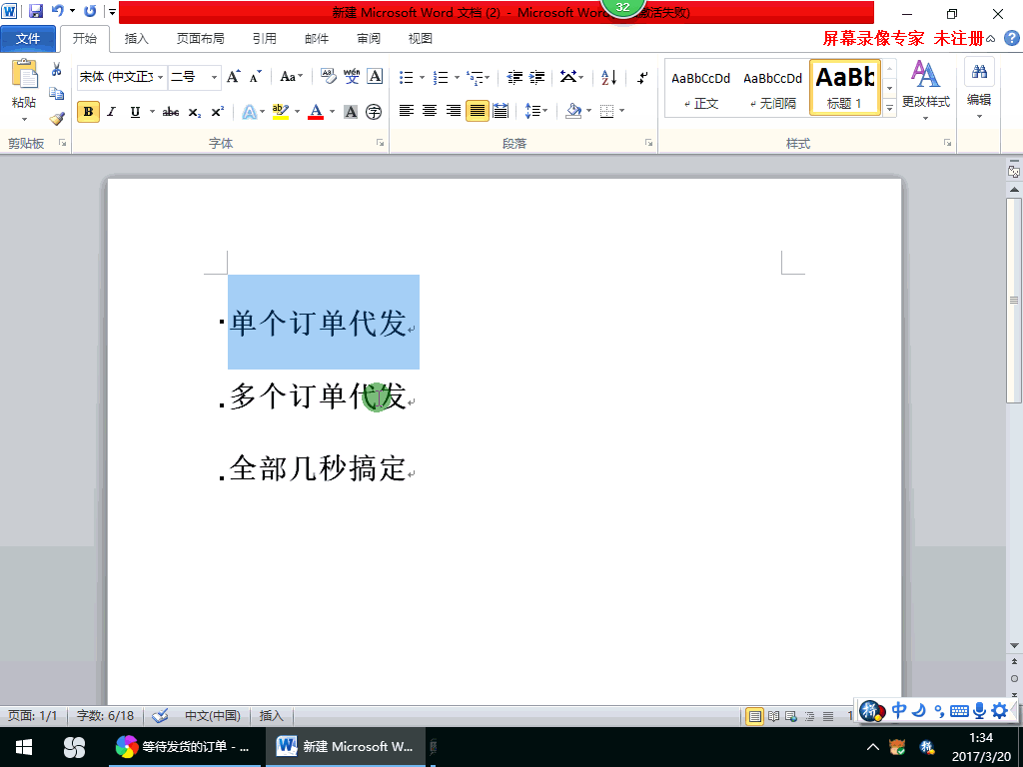The width and height of the screenshot is (1023, 767).
Task: Switch to the Review (审阅) tab
Action: pyautogui.click(x=369, y=39)
